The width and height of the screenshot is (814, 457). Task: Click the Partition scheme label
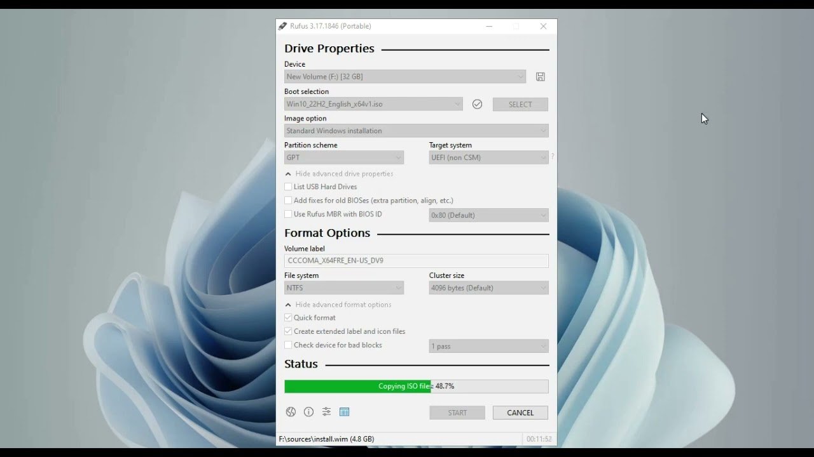(311, 145)
